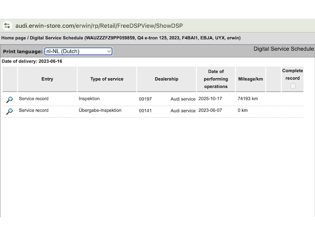Click the Entry column header
The height and width of the screenshot is (236, 315).
tap(47, 79)
